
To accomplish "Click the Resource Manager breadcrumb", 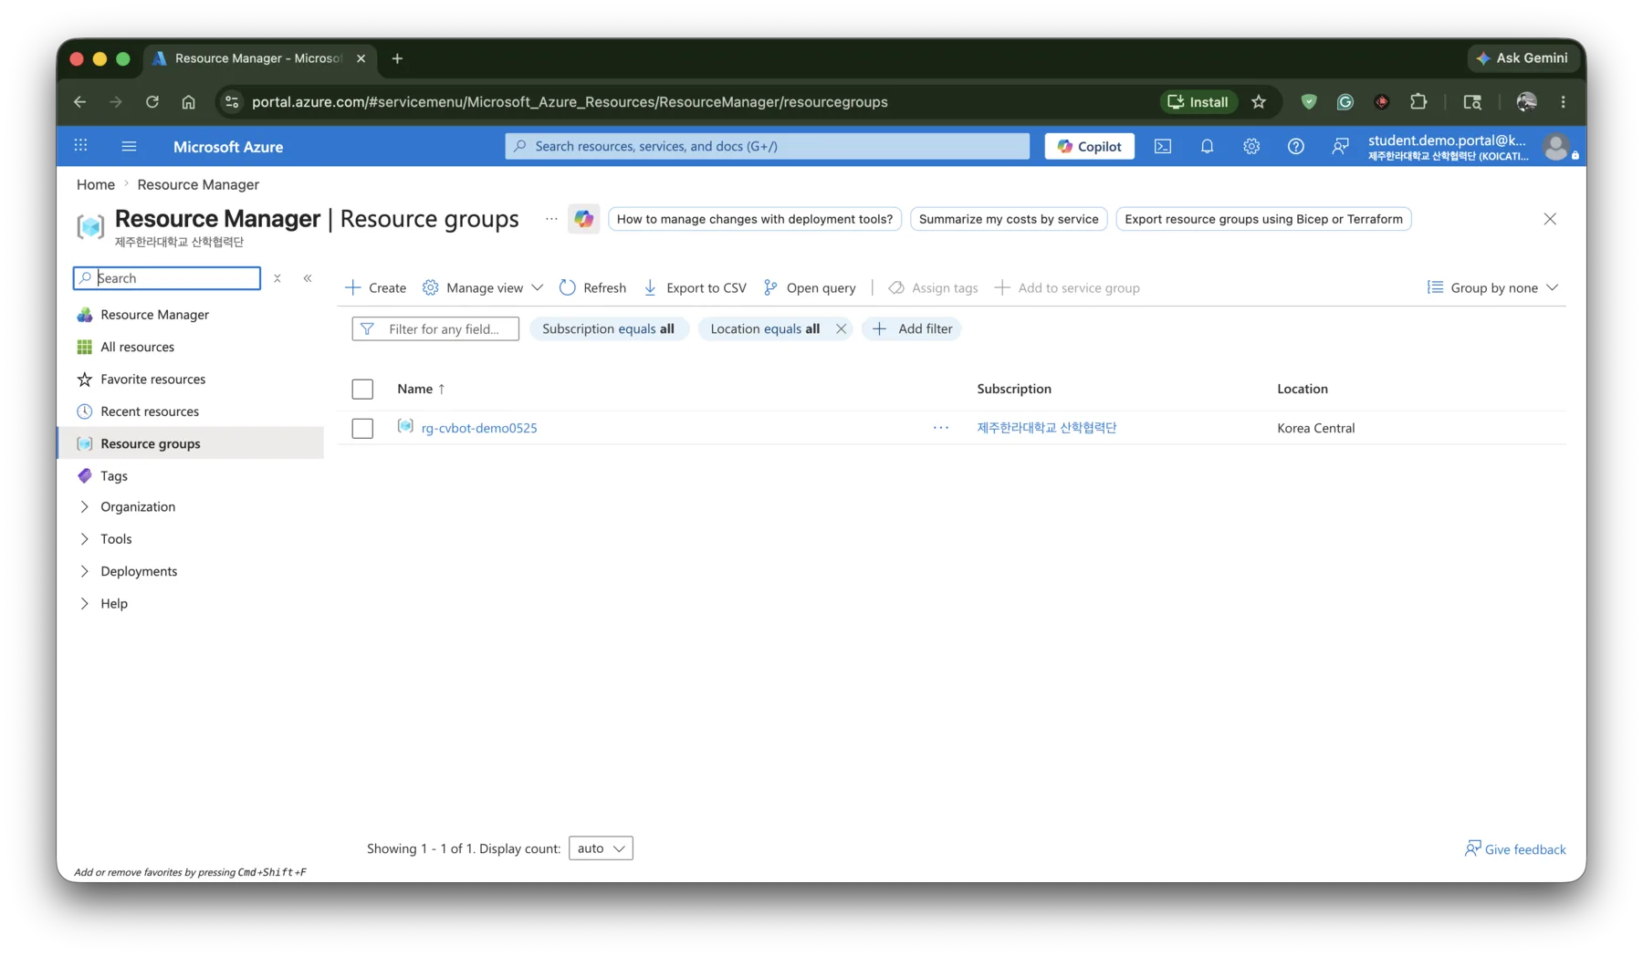I will coord(198,184).
